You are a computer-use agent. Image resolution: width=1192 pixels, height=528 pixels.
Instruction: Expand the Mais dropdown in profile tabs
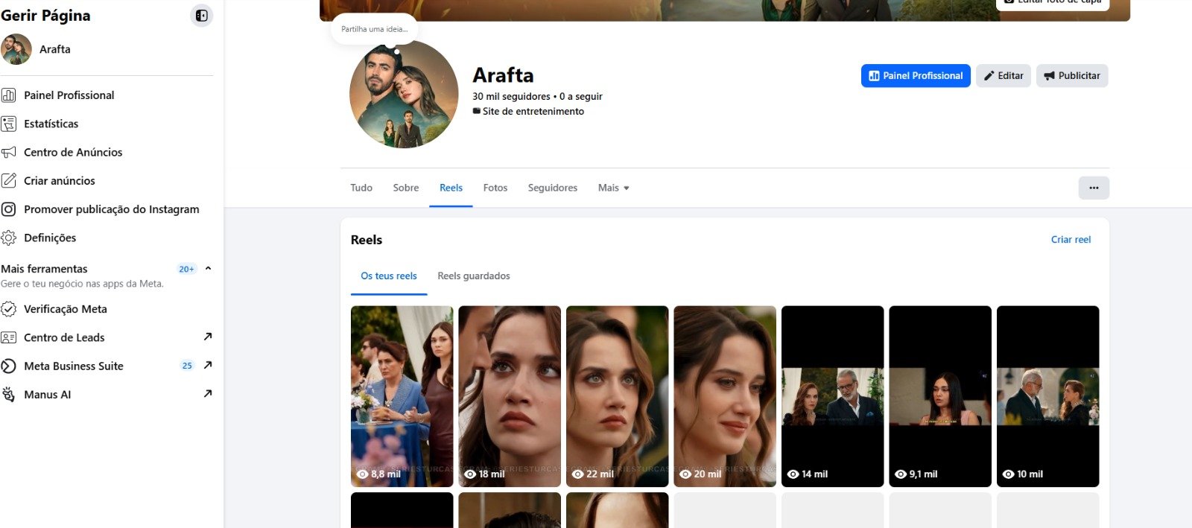614,188
